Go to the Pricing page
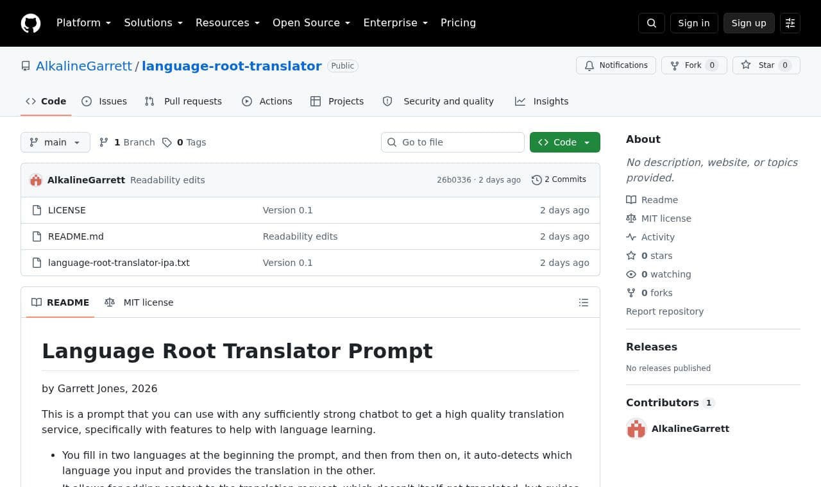This screenshot has width=821, height=487. coord(458,23)
